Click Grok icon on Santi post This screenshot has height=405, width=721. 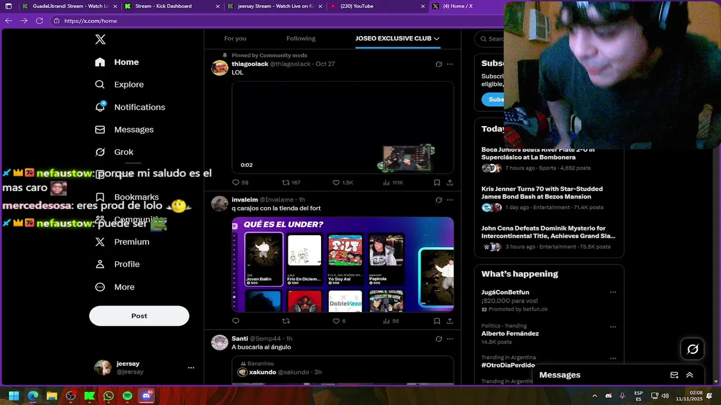(439, 339)
